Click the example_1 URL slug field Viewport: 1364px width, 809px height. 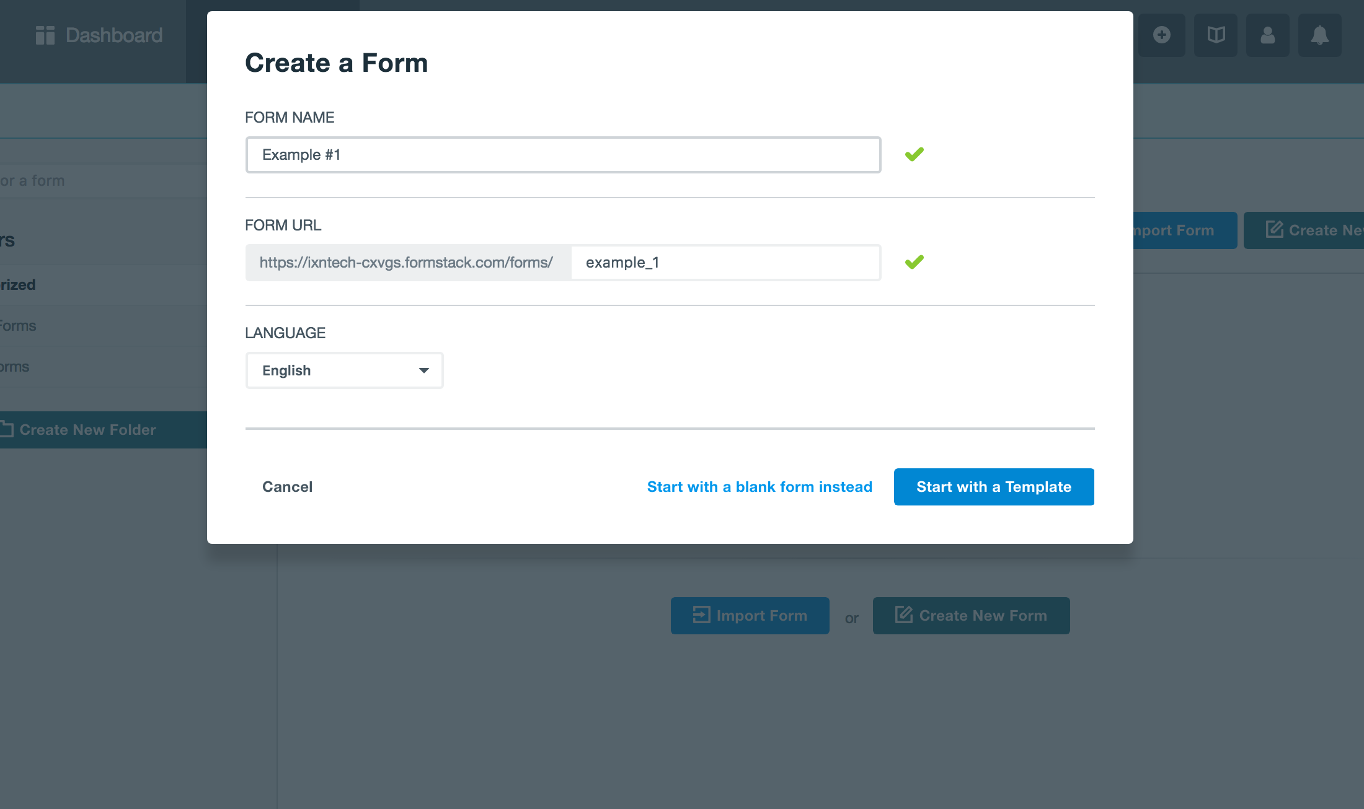point(725,263)
